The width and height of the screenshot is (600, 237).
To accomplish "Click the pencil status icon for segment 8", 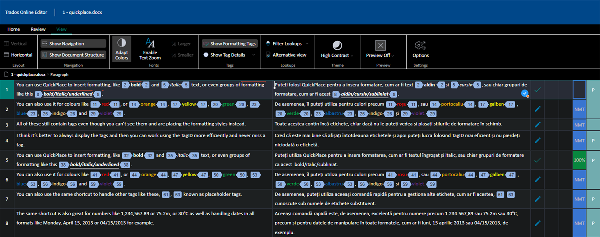I will [x=538, y=223].
